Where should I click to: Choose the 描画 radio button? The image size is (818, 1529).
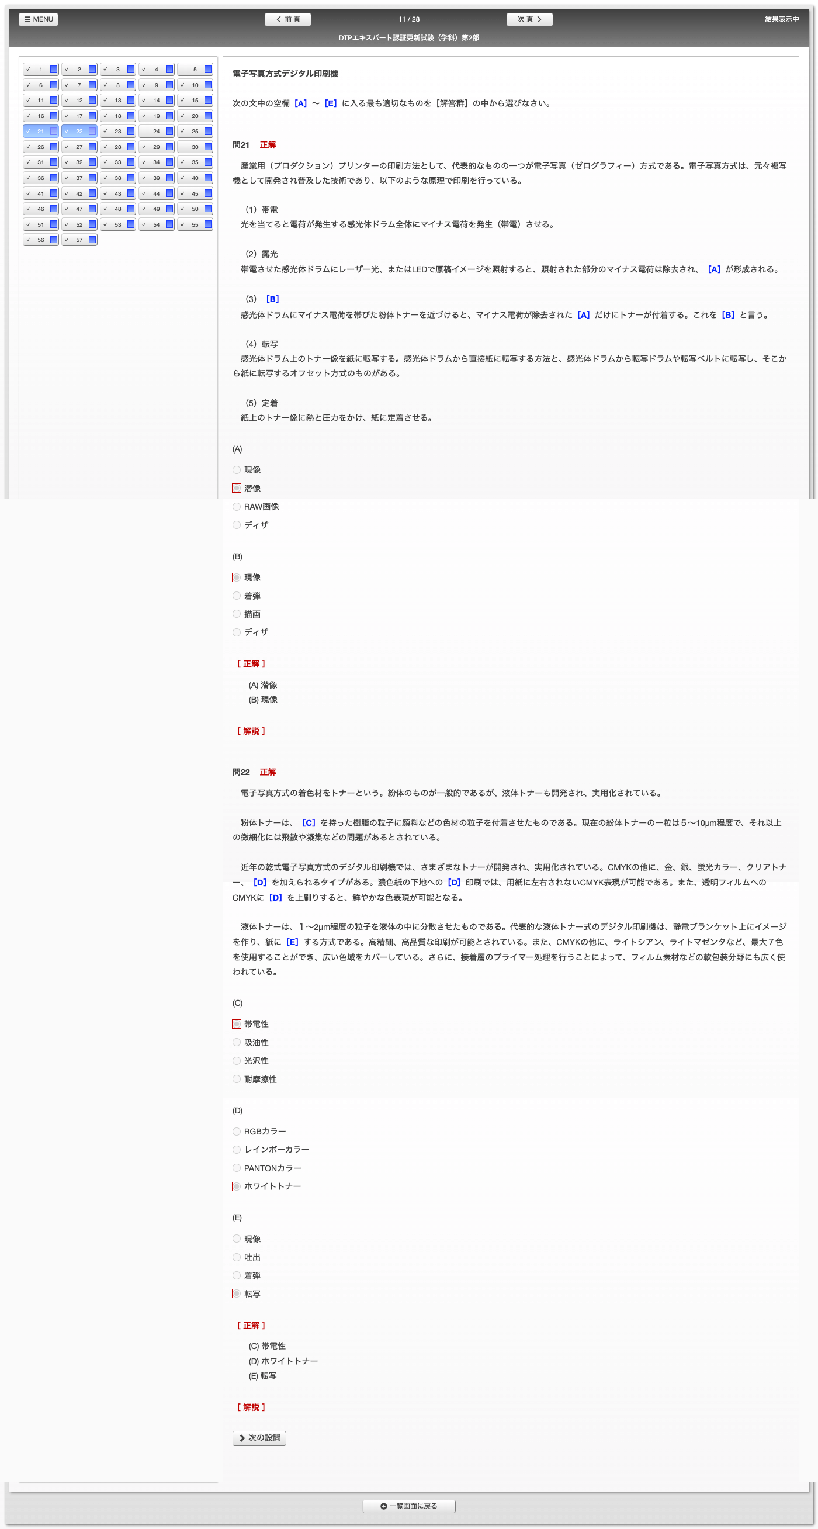(237, 614)
